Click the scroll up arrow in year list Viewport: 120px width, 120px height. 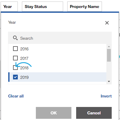[109, 47]
